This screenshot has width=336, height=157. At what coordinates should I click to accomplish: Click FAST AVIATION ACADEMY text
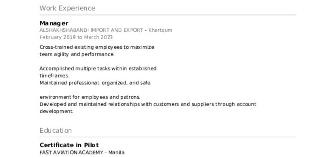tap(71, 153)
